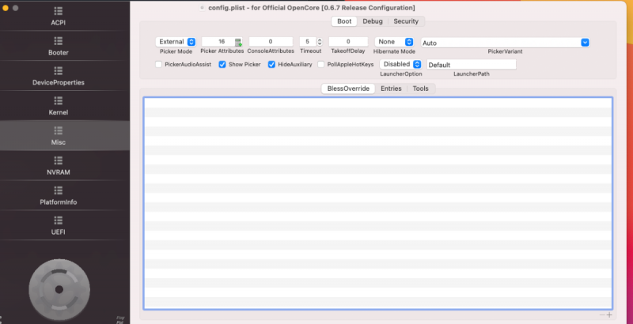Click the circular tools wheel in sidebar

[x=59, y=289]
